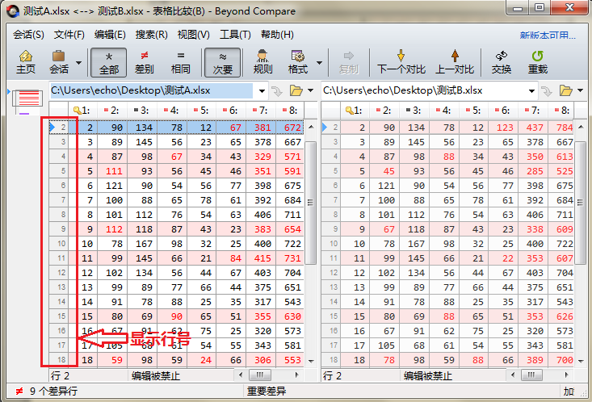This screenshot has height=402, width=592.
Task: Expand the 会话 toolbar dropdown arrow
Action: pos(78,63)
